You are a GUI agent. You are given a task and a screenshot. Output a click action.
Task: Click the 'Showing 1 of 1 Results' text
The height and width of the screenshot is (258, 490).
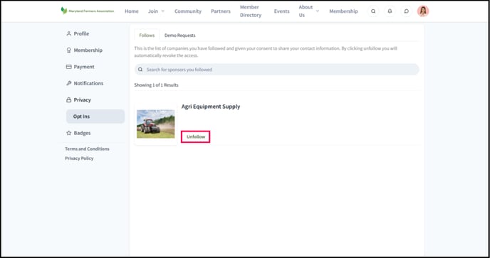(x=156, y=85)
